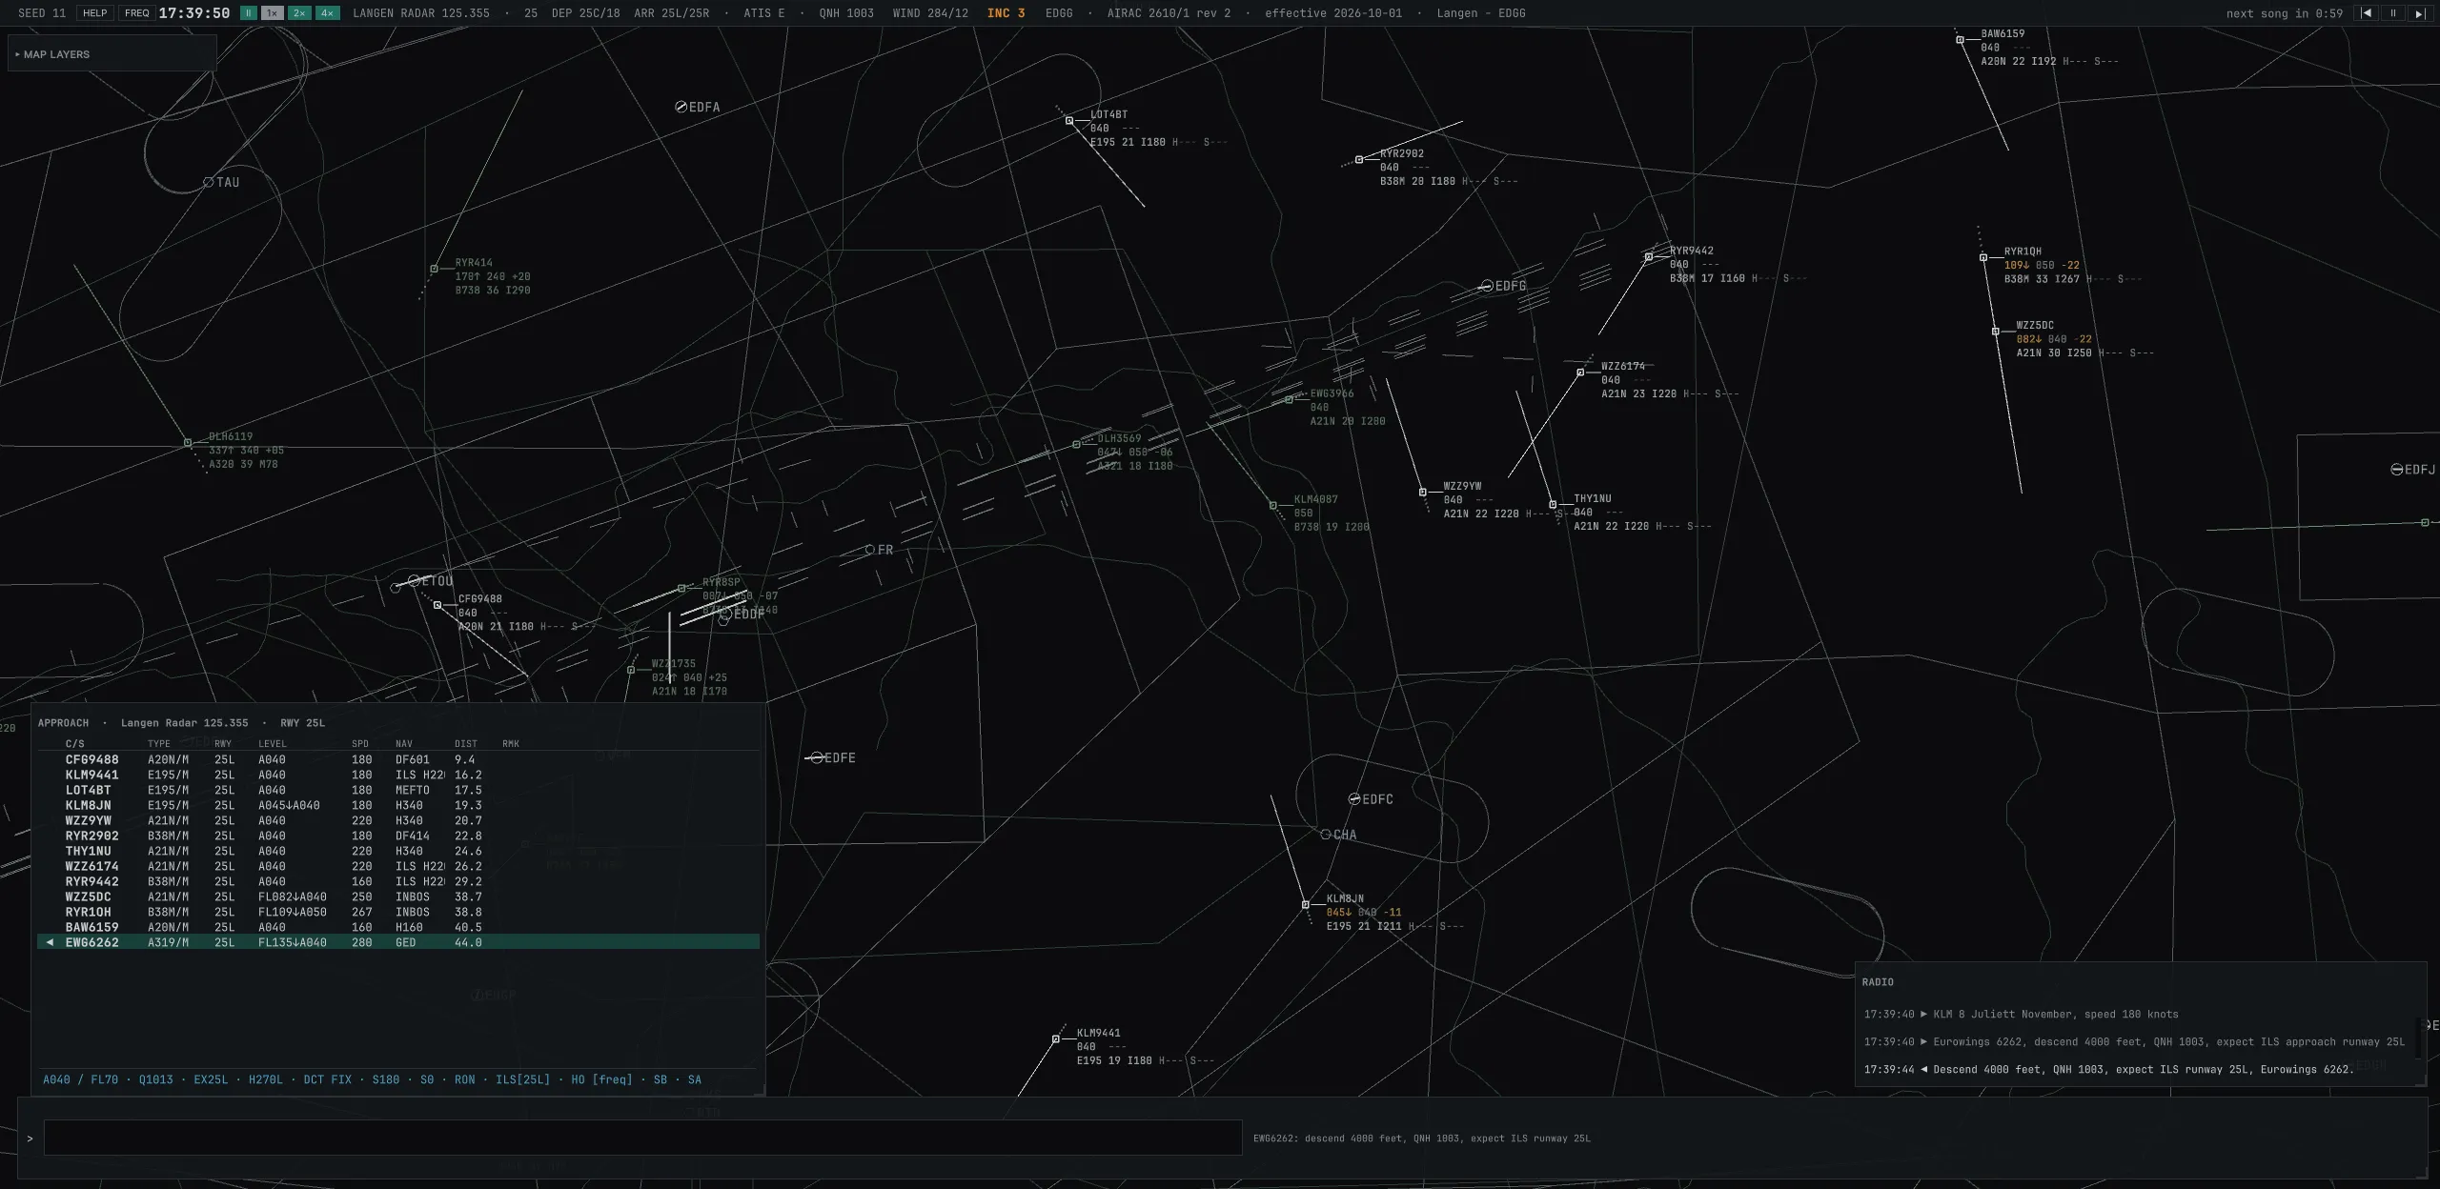The width and height of the screenshot is (2440, 1189).
Task: Select the FR beacon symbol
Action: tap(869, 550)
